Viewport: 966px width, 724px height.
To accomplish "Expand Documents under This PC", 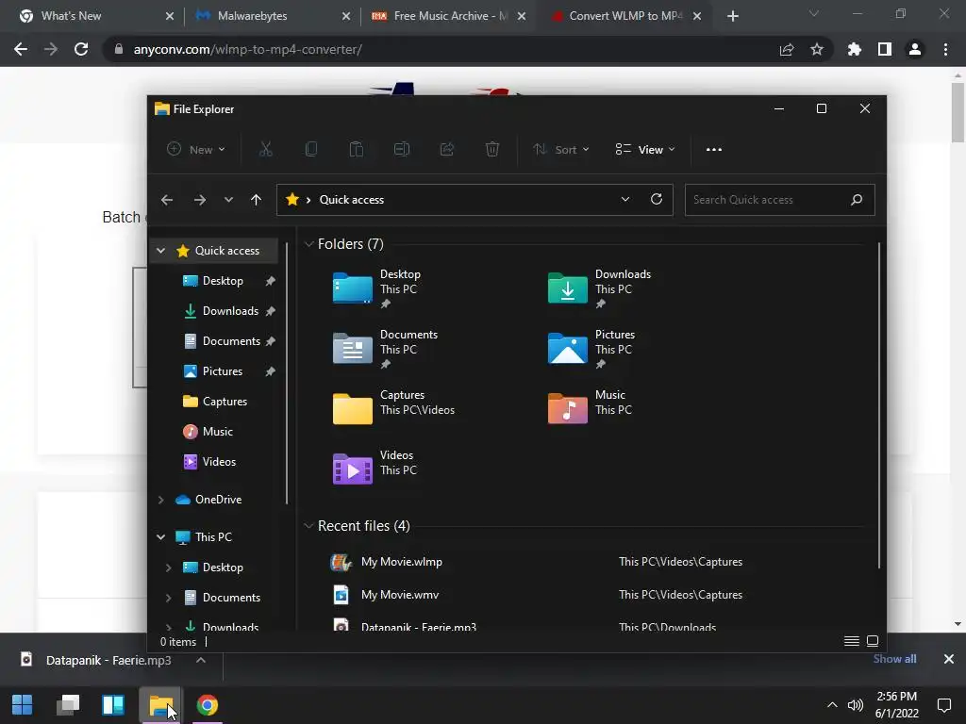I will tap(169, 598).
